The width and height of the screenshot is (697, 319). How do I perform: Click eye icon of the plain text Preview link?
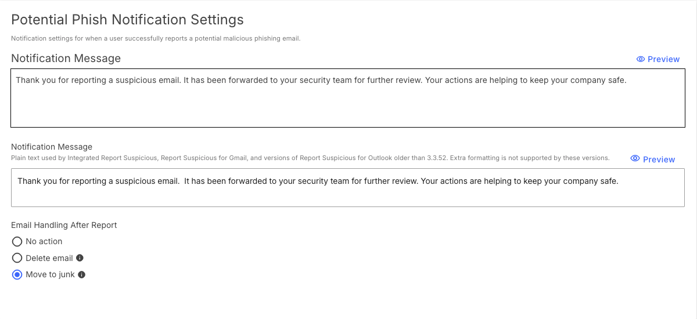click(x=635, y=159)
